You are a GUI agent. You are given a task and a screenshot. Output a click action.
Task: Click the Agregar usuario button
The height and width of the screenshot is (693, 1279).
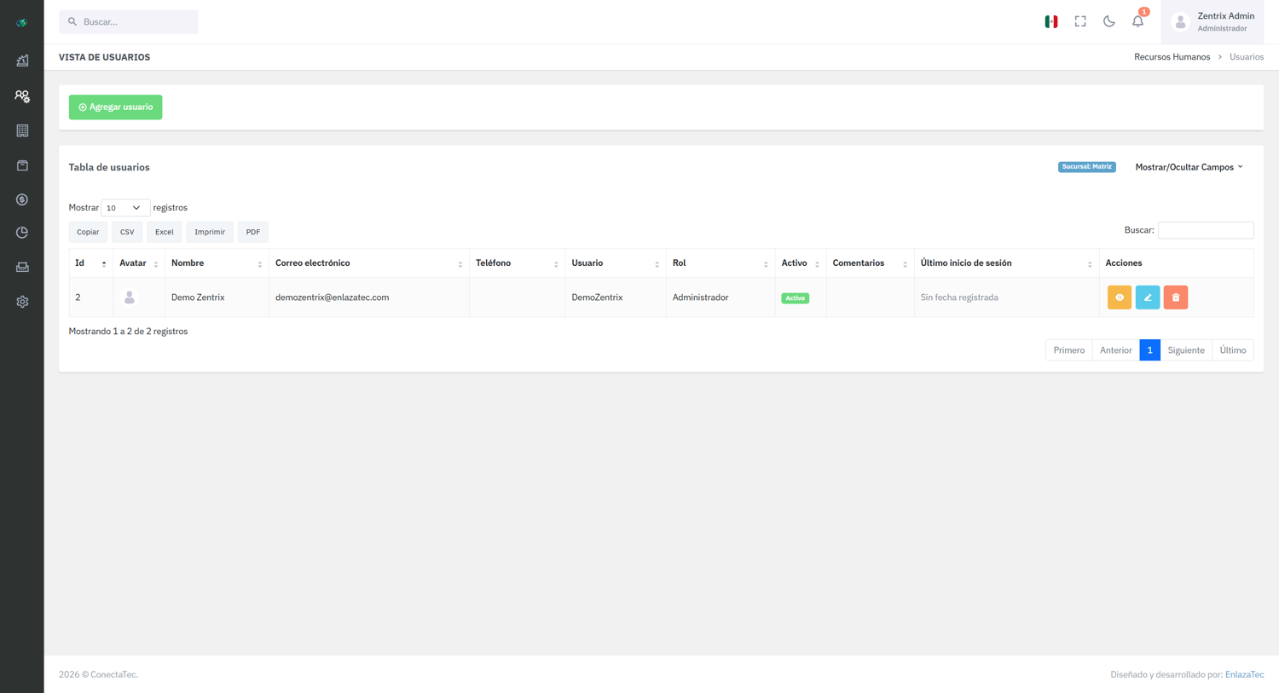point(115,107)
